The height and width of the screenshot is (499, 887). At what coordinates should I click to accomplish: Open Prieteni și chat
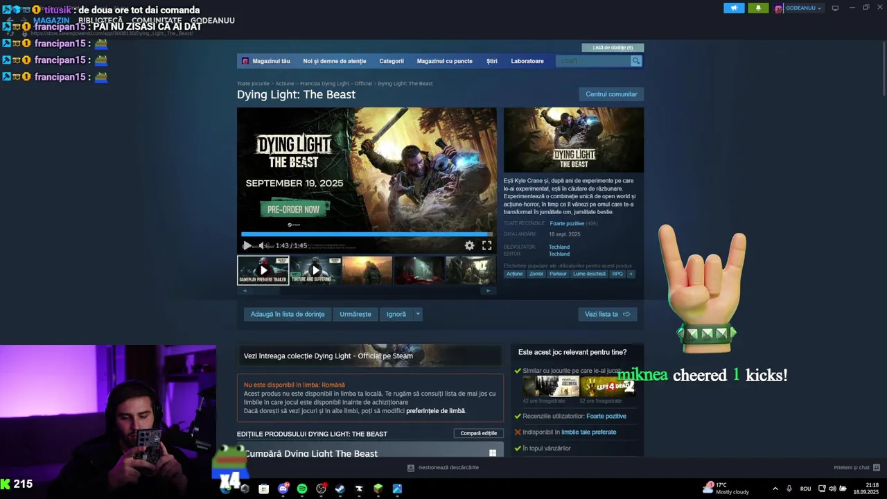click(857, 468)
